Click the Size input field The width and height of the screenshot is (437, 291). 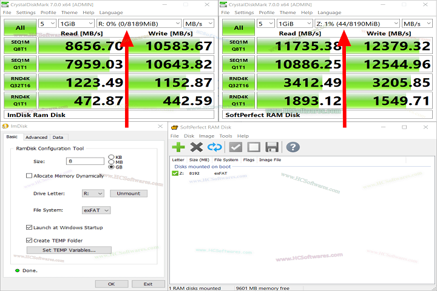85,161
